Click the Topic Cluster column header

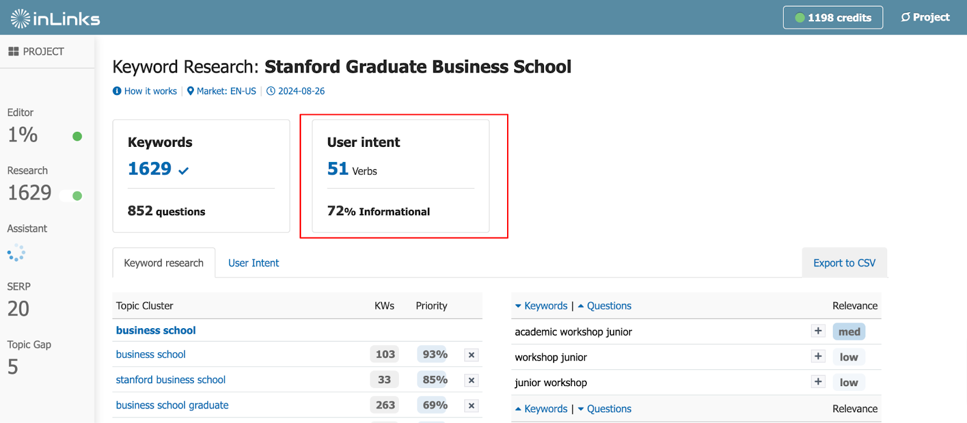click(144, 306)
